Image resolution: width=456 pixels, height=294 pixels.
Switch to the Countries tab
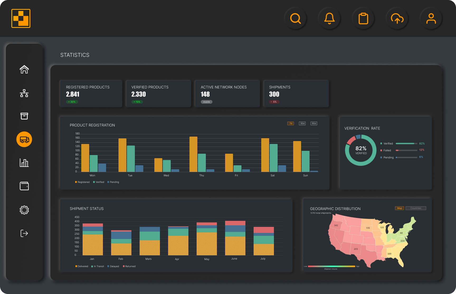[416, 208]
